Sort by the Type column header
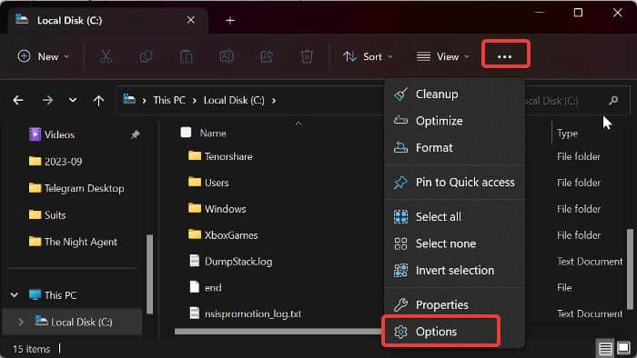This screenshot has width=637, height=358. 567,134
